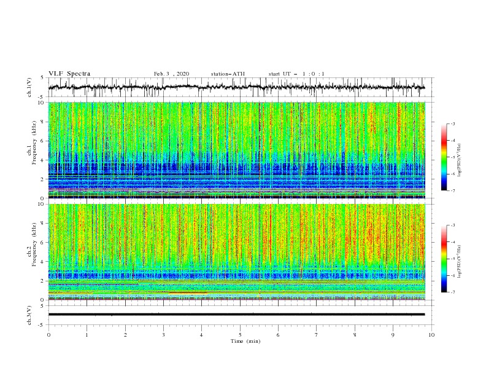The image size is (486, 376).
Task: Click the "start UT = 1 : 0 : 1" text
Action: click(x=296, y=74)
